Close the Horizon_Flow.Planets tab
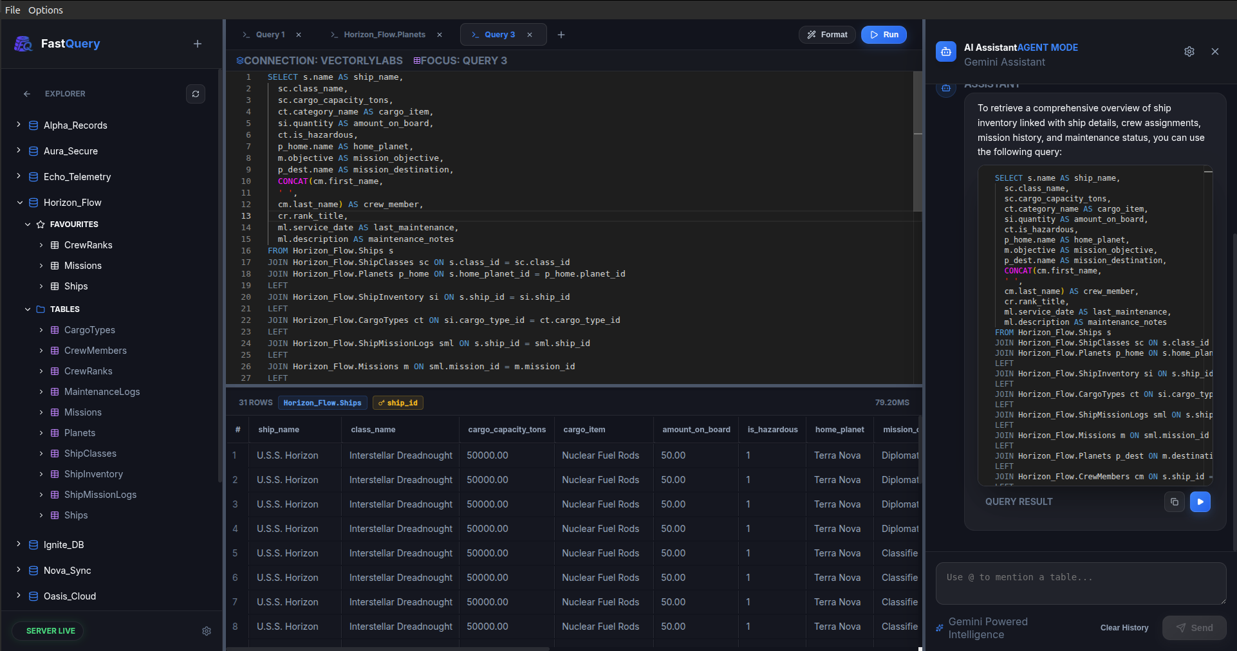The height and width of the screenshot is (651, 1237). (440, 35)
